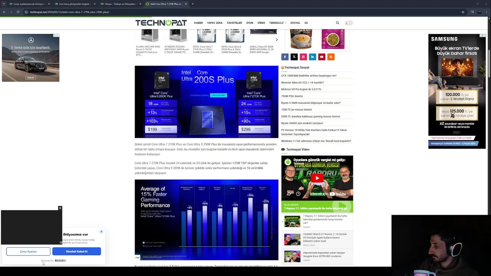This screenshot has width=491, height=276.
Task: Open a new browser tab
Action: (x=193, y=4)
